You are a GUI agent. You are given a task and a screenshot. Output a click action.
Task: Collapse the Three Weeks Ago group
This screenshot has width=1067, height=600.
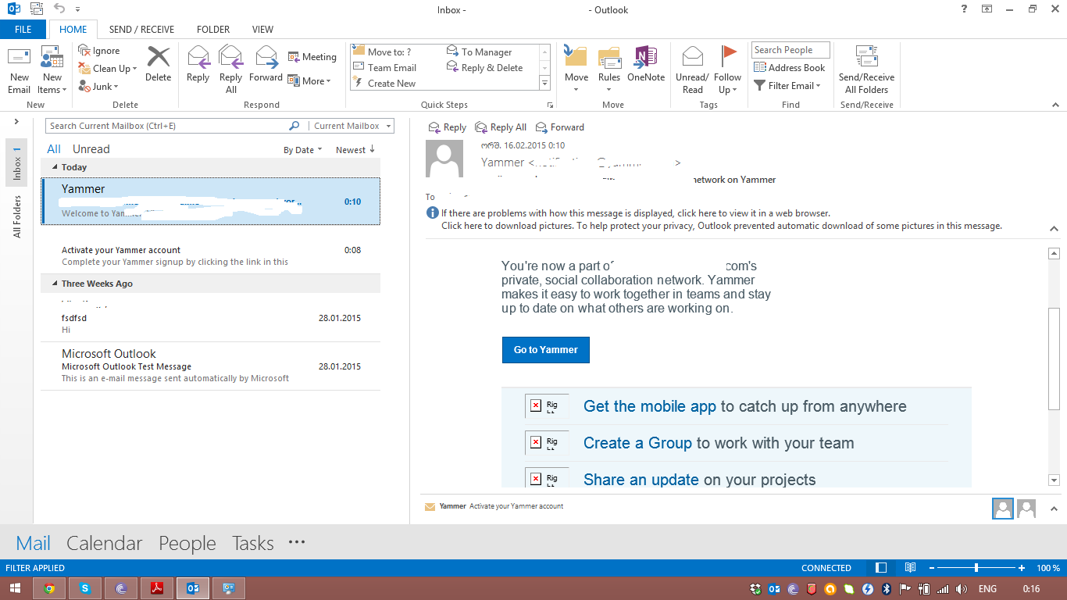[x=55, y=284]
